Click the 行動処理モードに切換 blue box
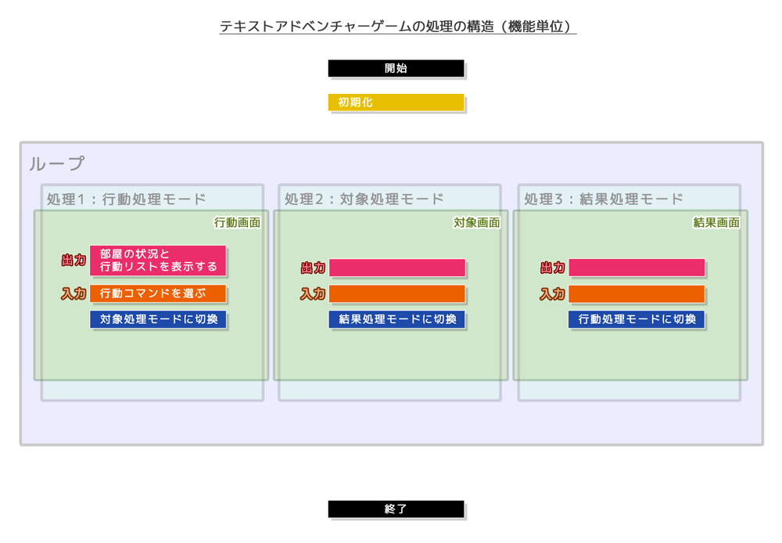Viewport: 782px width, 543px height. click(x=637, y=319)
